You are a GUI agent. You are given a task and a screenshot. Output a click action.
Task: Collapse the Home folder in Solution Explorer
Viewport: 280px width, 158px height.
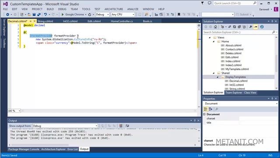pyautogui.click(x=214, y=41)
